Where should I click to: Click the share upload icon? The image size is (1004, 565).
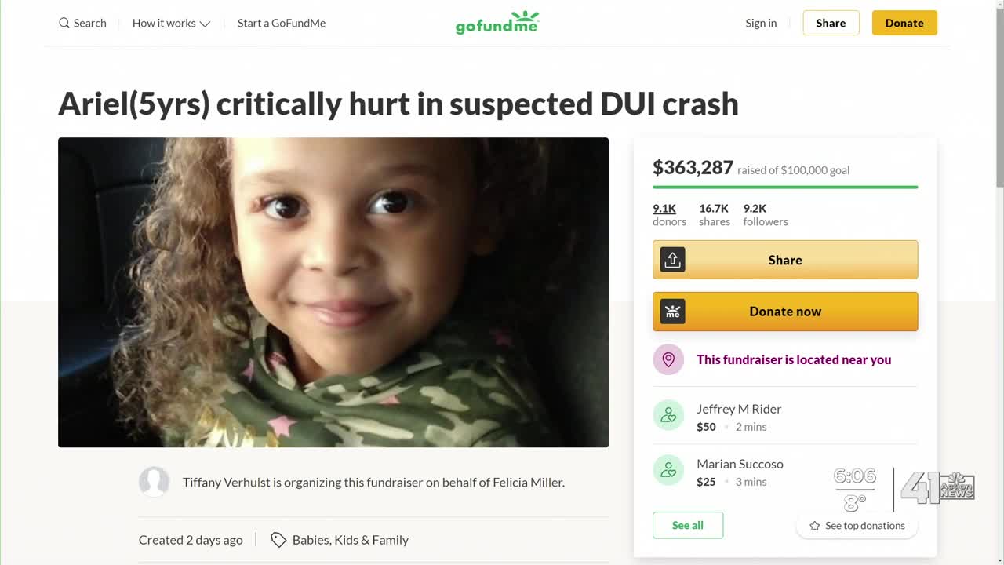(672, 260)
